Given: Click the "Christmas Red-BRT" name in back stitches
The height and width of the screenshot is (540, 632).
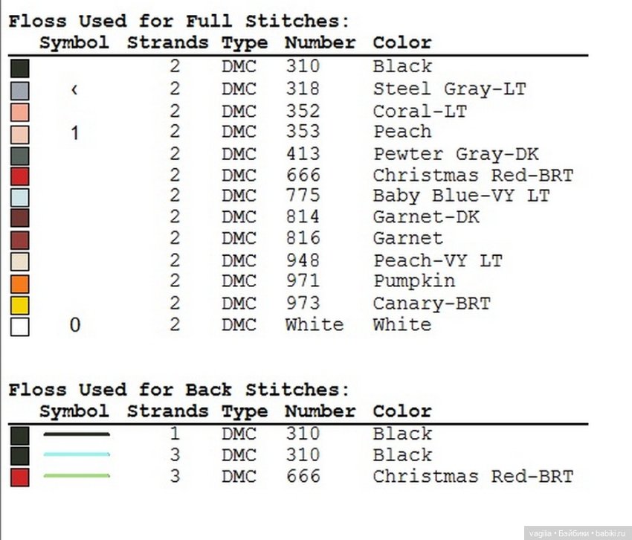Looking at the screenshot, I should 473,477.
